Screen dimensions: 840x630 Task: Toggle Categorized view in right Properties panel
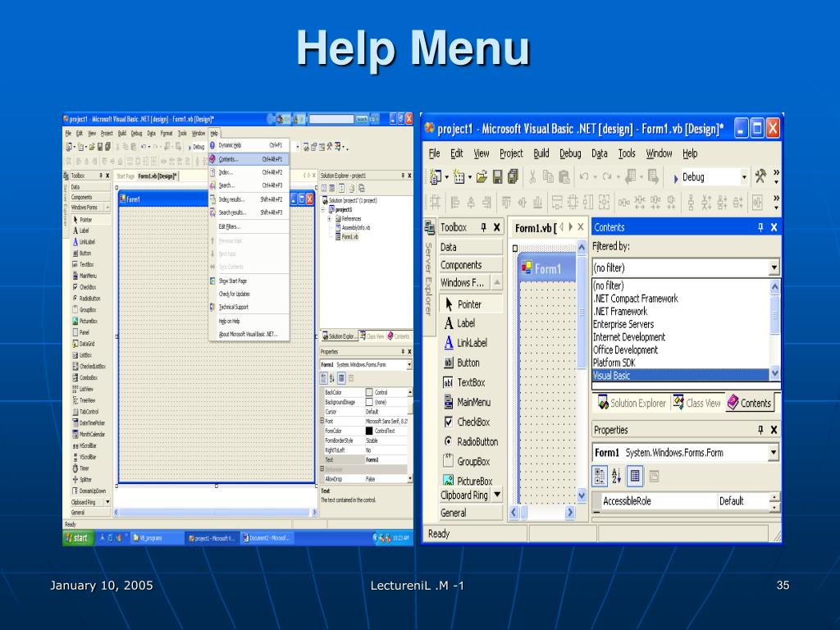600,476
